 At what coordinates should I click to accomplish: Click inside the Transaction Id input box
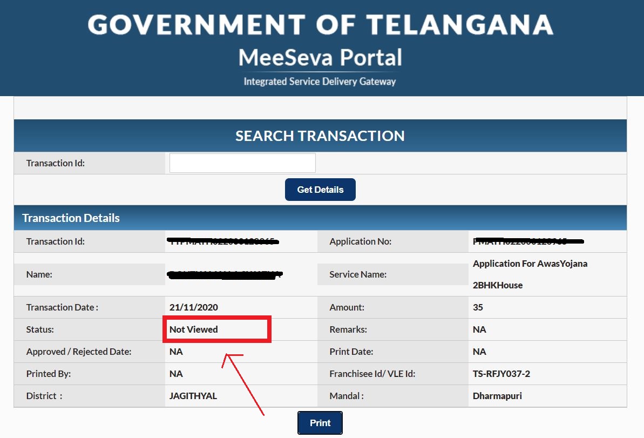242,162
